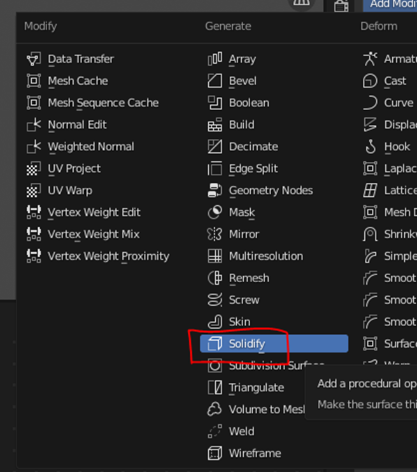This screenshot has height=472, width=417.
Task: Click the Geometry Nodes icon
Action: [x=215, y=190]
